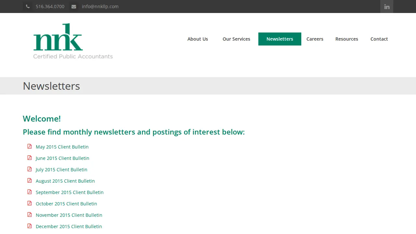Click the envelope email icon
This screenshot has width=416, height=234.
pos(74,6)
